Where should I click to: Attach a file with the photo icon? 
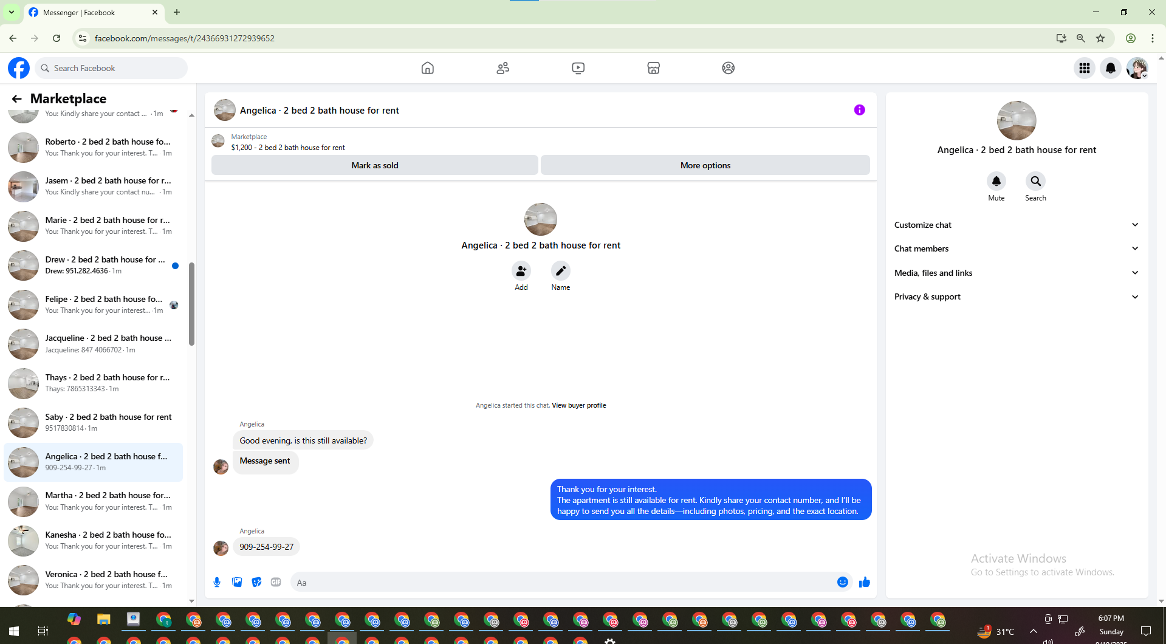tap(237, 582)
